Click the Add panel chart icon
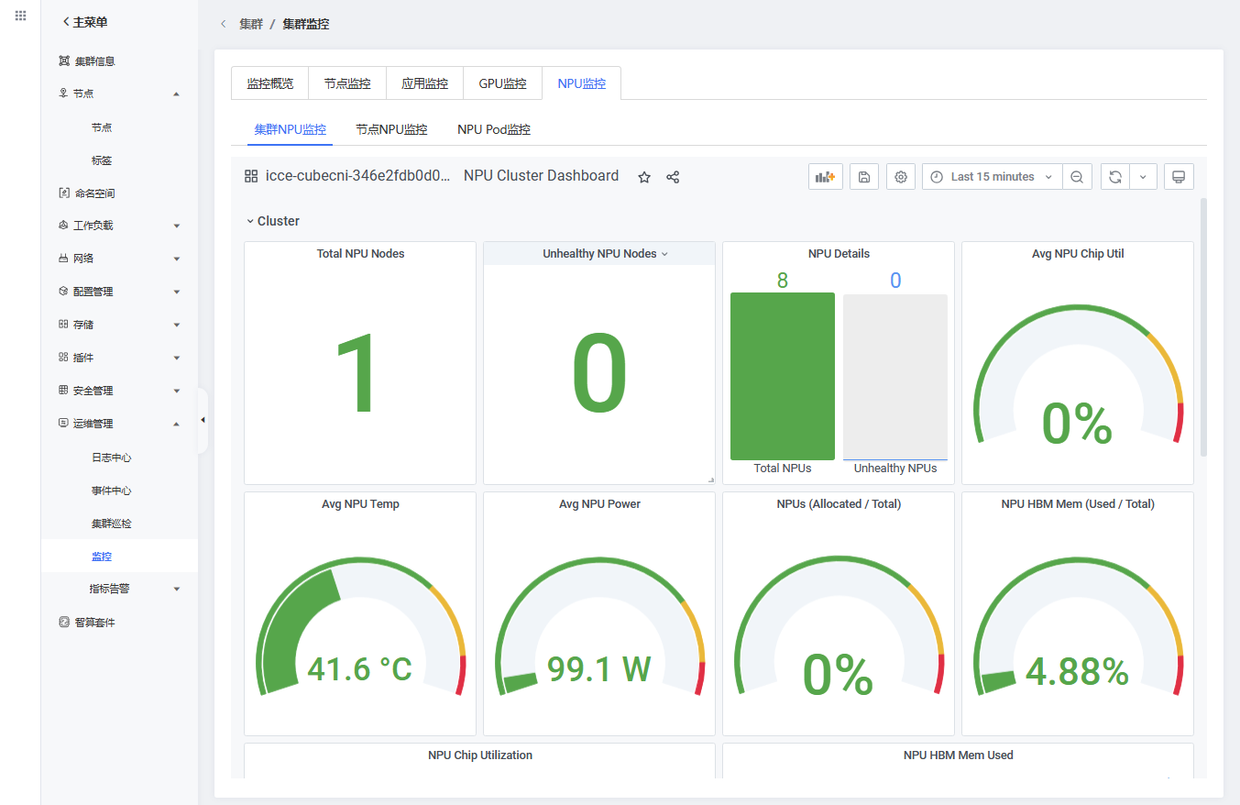The image size is (1240, 805). (x=825, y=177)
